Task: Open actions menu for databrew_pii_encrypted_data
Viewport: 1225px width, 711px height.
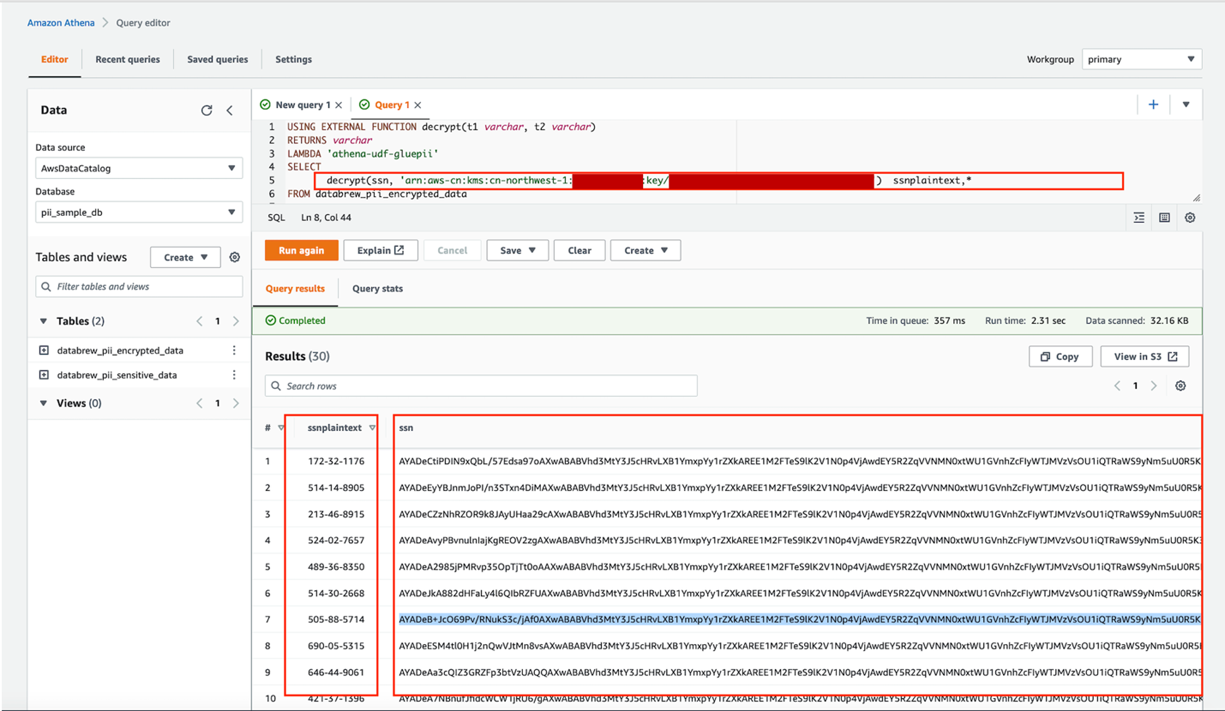Action: [x=234, y=350]
